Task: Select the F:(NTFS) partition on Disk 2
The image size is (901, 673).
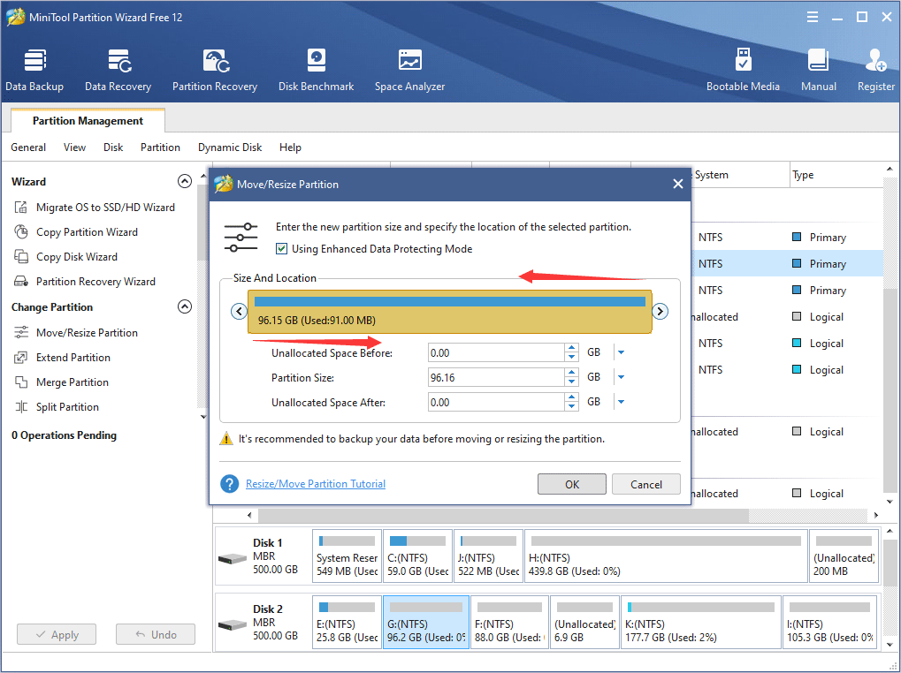Action: tap(509, 622)
